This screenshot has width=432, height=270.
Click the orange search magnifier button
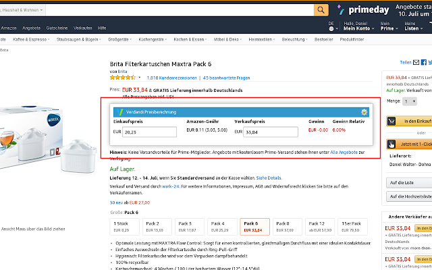click(x=321, y=10)
